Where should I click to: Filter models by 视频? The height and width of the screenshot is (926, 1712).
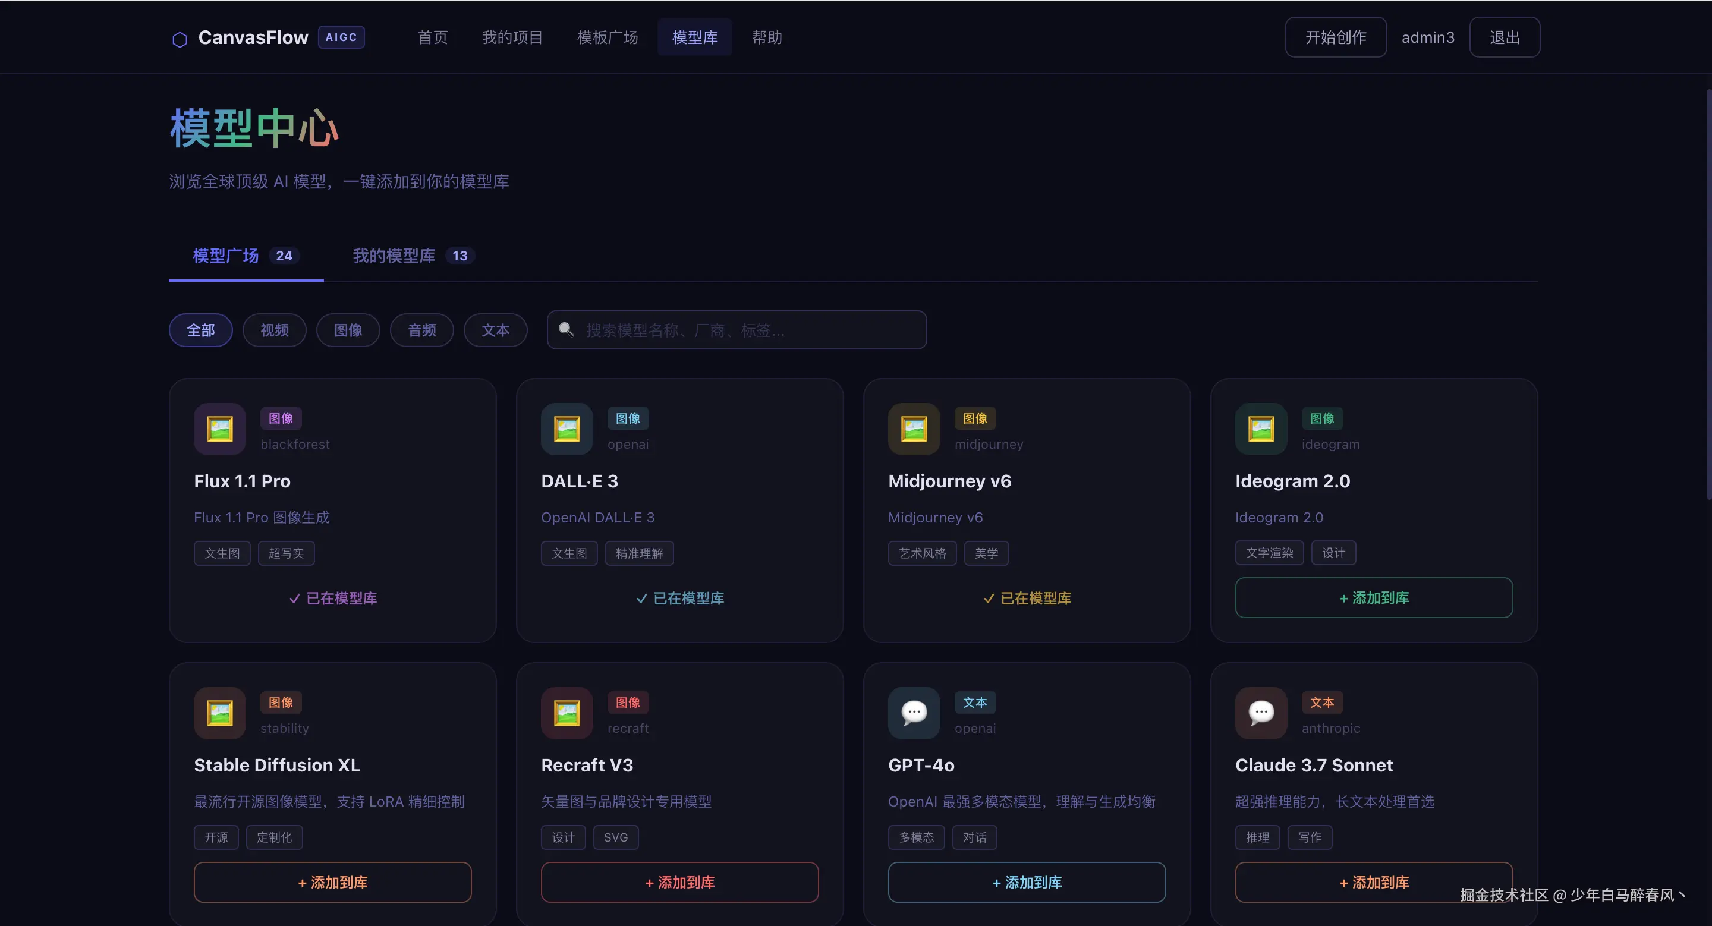[275, 330]
